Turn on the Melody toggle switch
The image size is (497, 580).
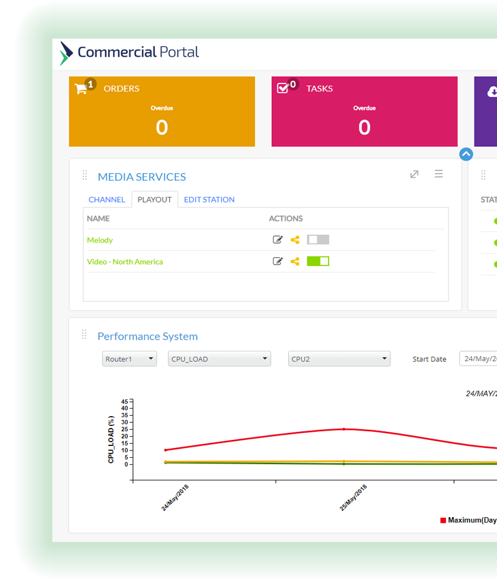coord(318,240)
